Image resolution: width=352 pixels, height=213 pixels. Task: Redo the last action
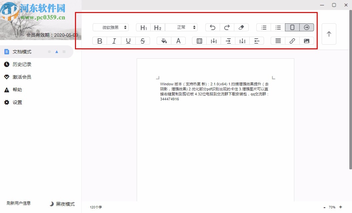(227, 27)
